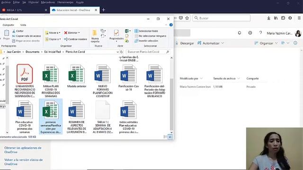Image resolution: width=303 pixels, height=170 pixels.
Task: Click Pegar acceso directo
Action: [x=26, y=41]
